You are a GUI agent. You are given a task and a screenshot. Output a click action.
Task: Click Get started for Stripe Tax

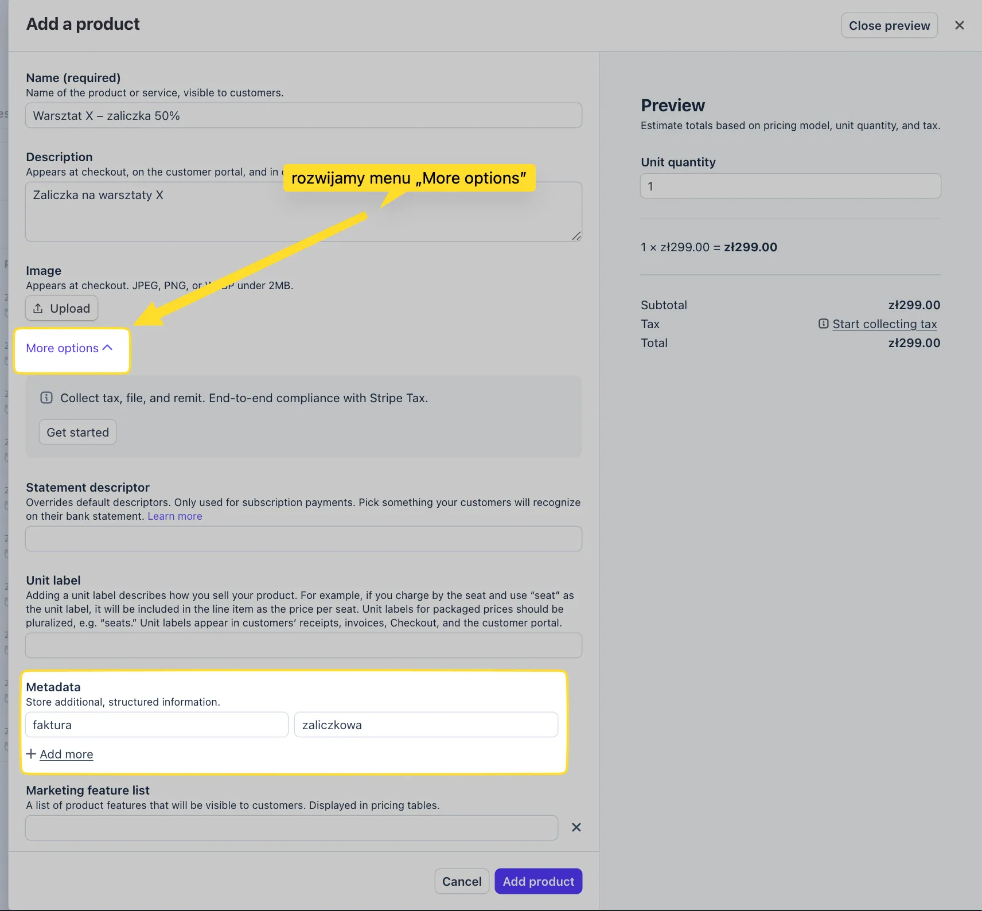[77, 432]
